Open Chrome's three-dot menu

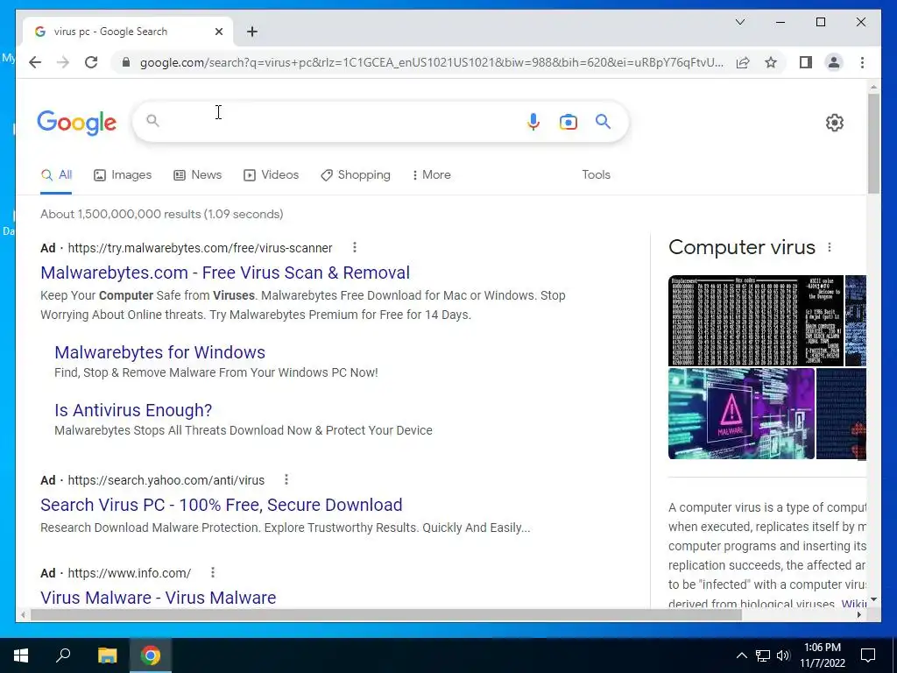click(x=862, y=62)
